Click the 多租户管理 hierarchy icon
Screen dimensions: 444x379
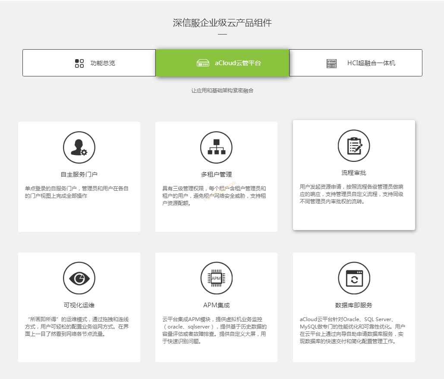pos(216,147)
